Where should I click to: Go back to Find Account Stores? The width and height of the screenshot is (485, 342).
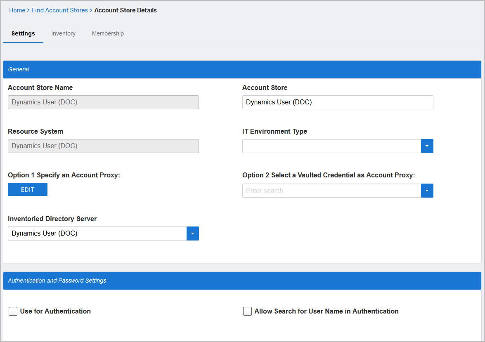pyautogui.click(x=60, y=10)
